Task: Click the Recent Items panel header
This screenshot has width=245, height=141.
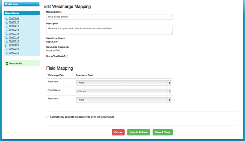Action: click(x=22, y=13)
